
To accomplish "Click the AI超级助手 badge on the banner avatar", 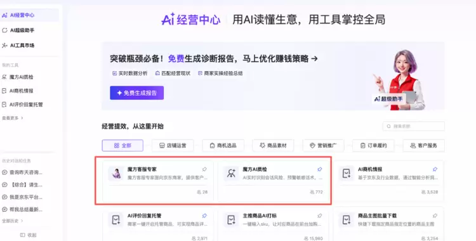I will click(x=388, y=99).
